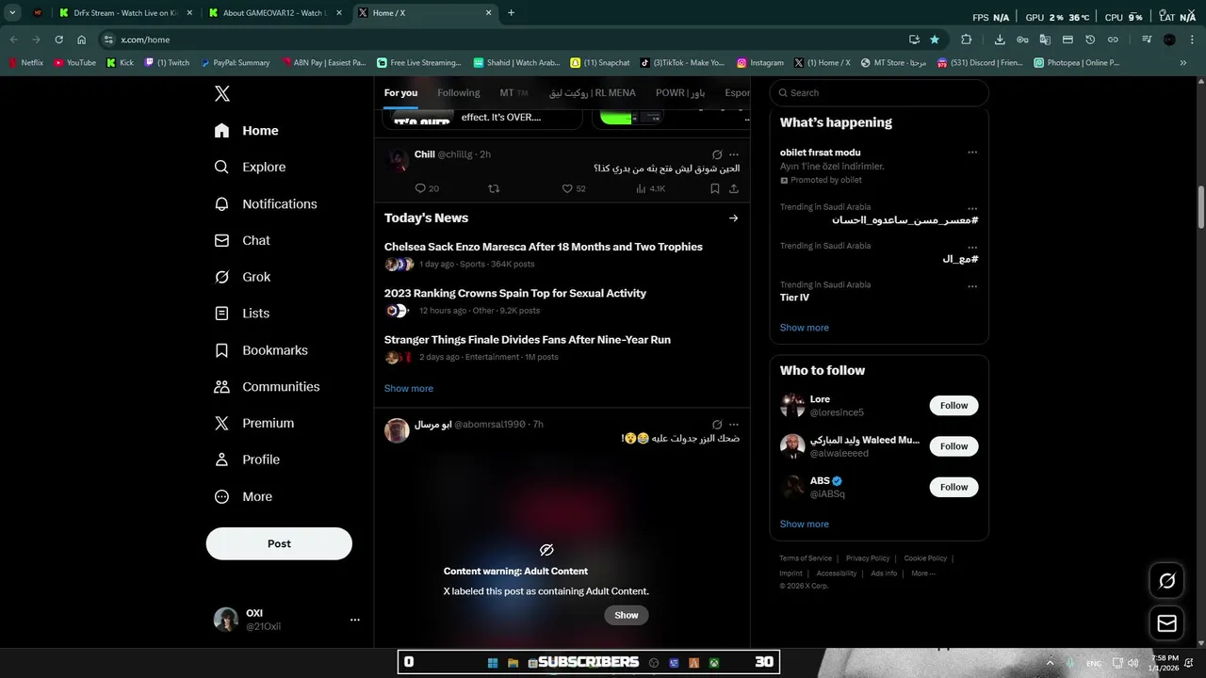Switch to DrFx Stream browser tab
This screenshot has width=1206, height=678.
(x=123, y=13)
